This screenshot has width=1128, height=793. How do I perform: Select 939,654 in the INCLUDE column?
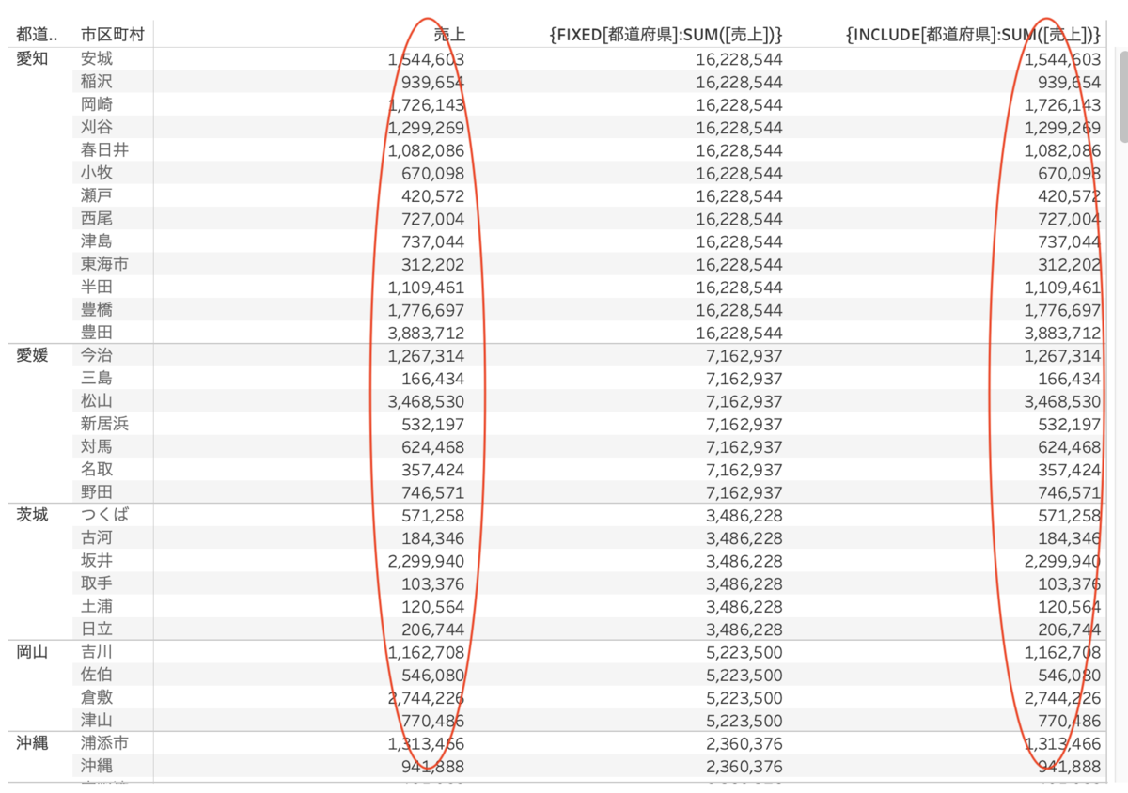click(x=1070, y=82)
